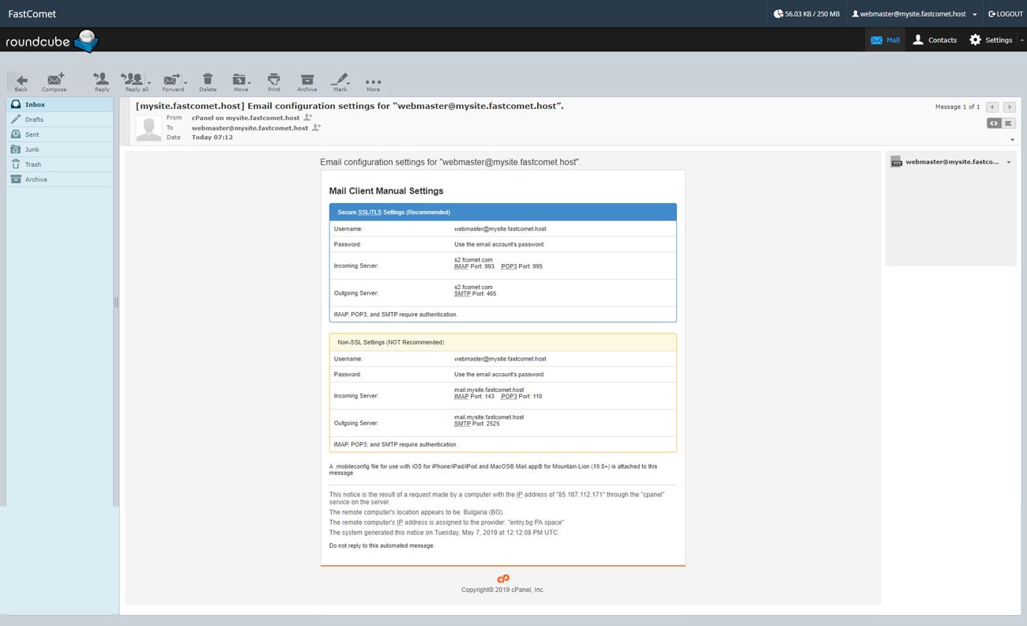The width and height of the screenshot is (1027, 626).
Task: Click the LOGOUT button
Action: 1005,13
